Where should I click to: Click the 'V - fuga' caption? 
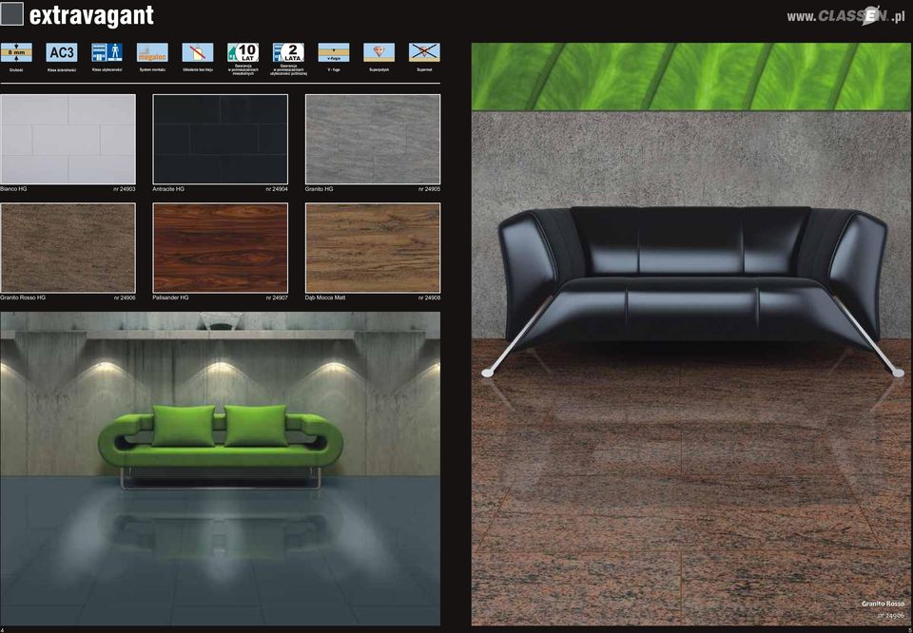[334, 69]
